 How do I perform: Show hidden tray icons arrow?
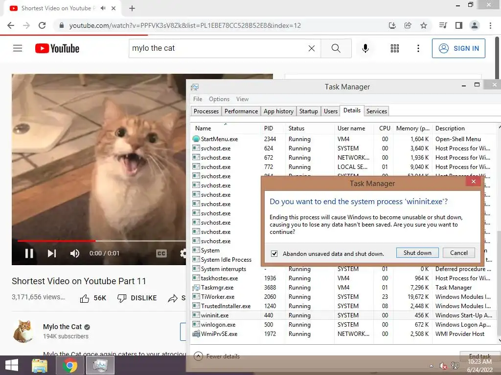(x=432, y=366)
